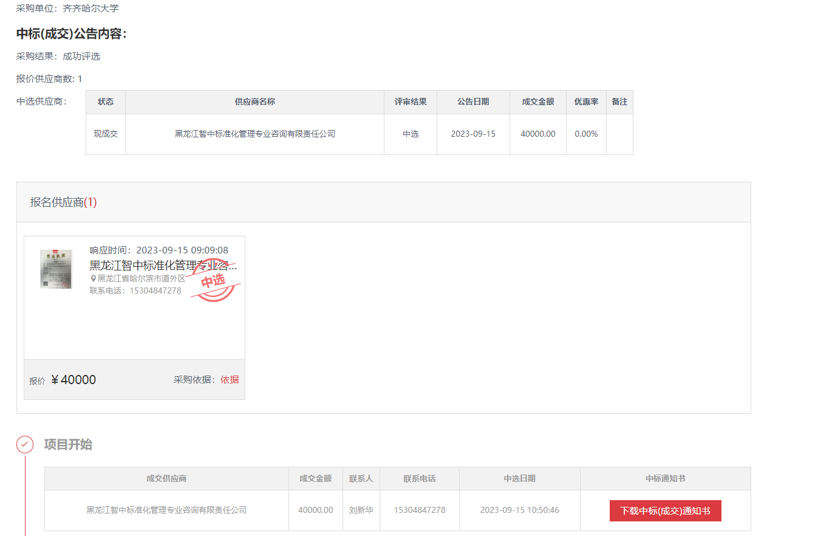Screen dimensions: 815x536
Task: Select the 报名供应商(1) panel header
Action: 64,202
